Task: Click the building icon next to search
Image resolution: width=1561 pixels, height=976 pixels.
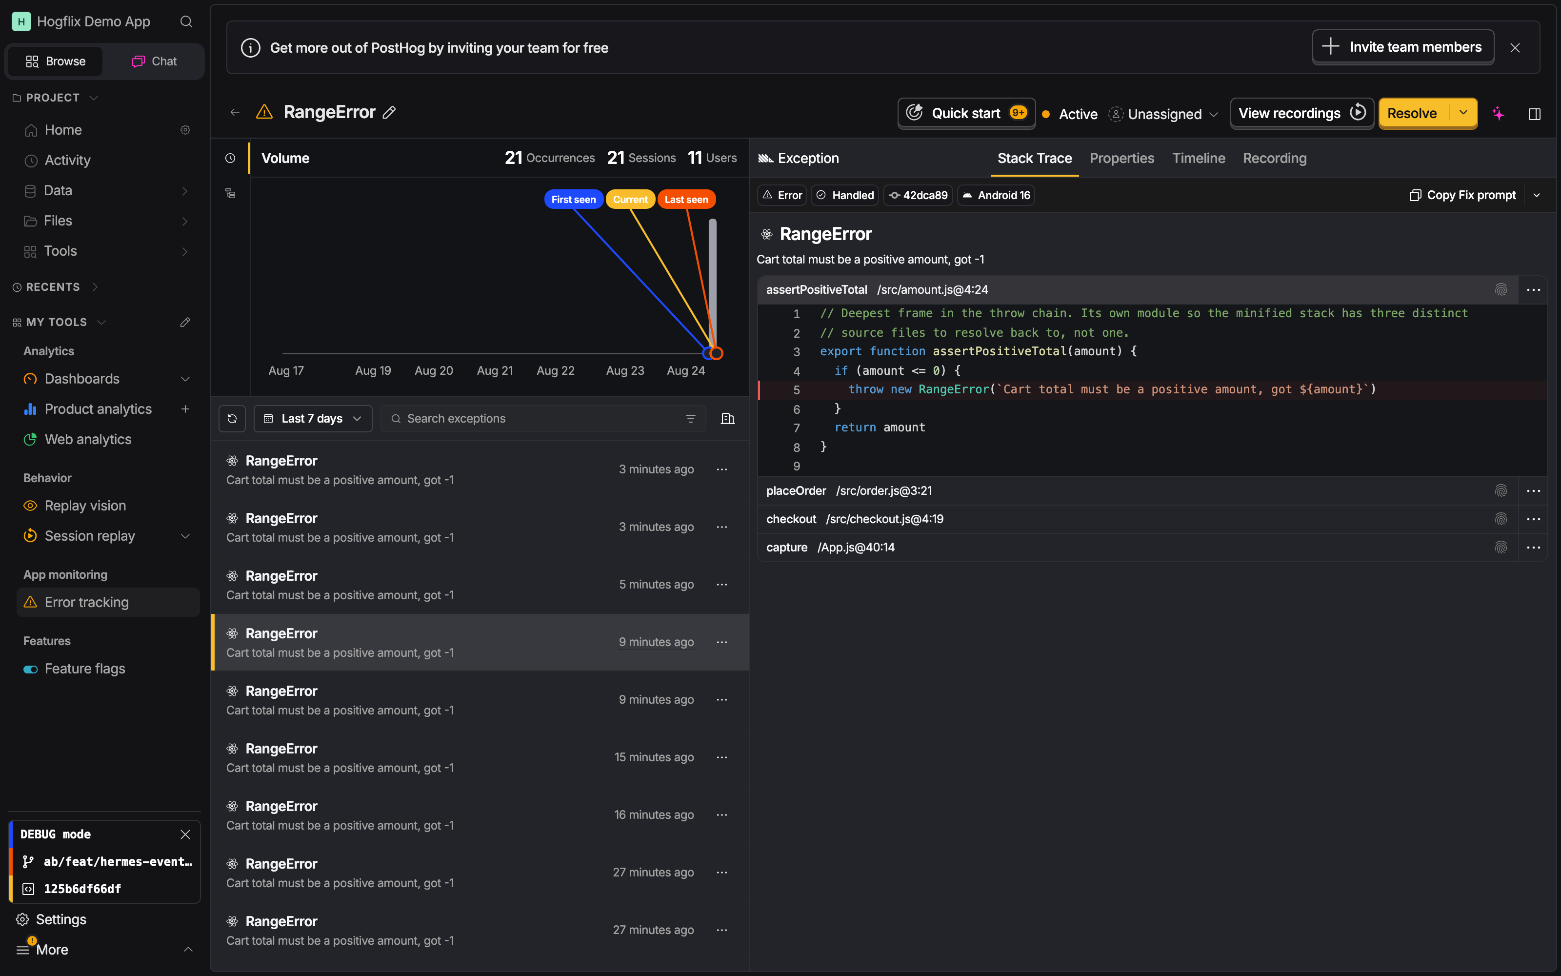Action: 728,418
